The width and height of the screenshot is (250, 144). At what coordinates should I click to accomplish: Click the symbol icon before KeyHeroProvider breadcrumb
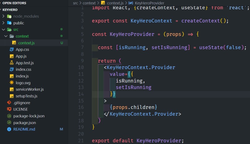point(131,3)
